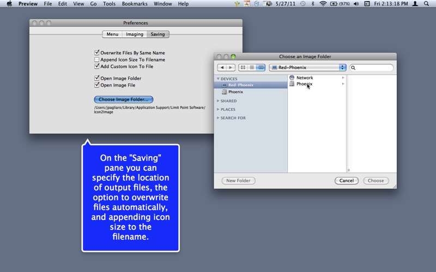Open the Edit menu

[x=62, y=4]
